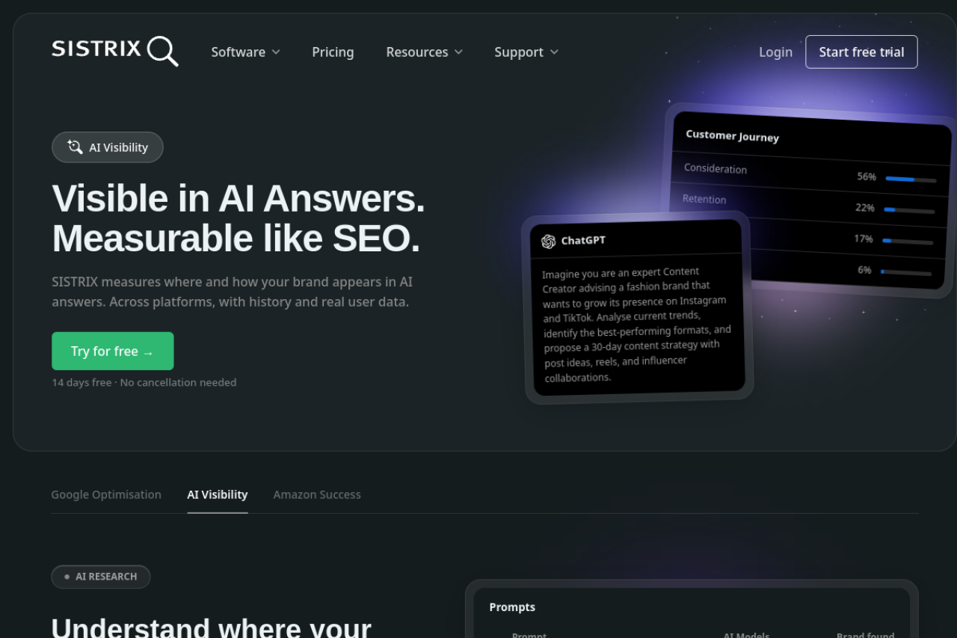957x638 pixels.
Task: Expand the Software menu chevron
Action: click(x=276, y=52)
